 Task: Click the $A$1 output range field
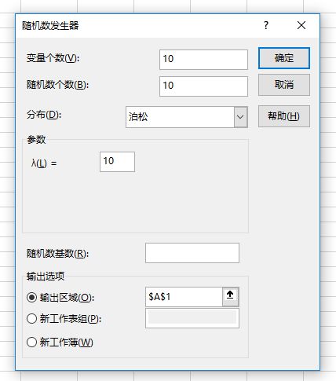pyautogui.click(x=184, y=297)
